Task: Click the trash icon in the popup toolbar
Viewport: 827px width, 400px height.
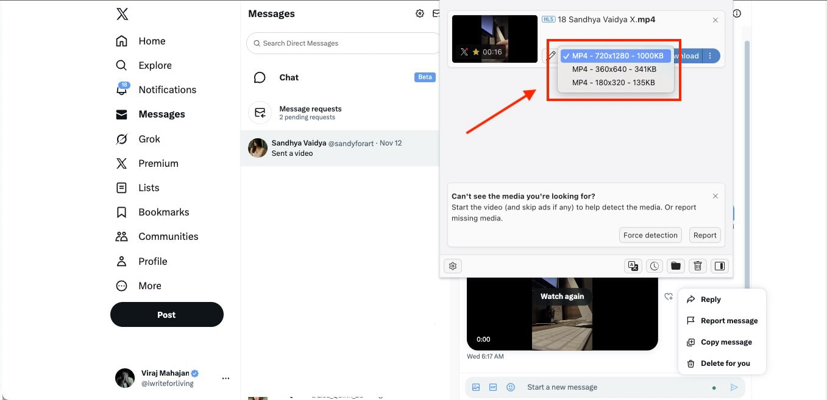Action: point(698,266)
